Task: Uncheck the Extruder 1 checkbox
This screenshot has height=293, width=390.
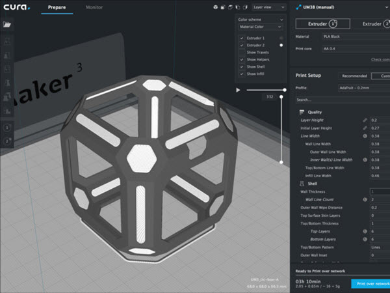Action: pos(242,38)
